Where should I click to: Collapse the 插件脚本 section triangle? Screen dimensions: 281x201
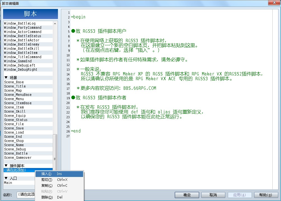[x=6, y=165]
